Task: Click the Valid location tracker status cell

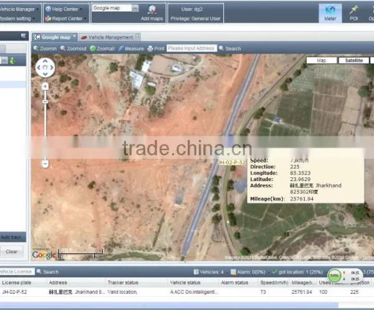Action: tap(122, 292)
